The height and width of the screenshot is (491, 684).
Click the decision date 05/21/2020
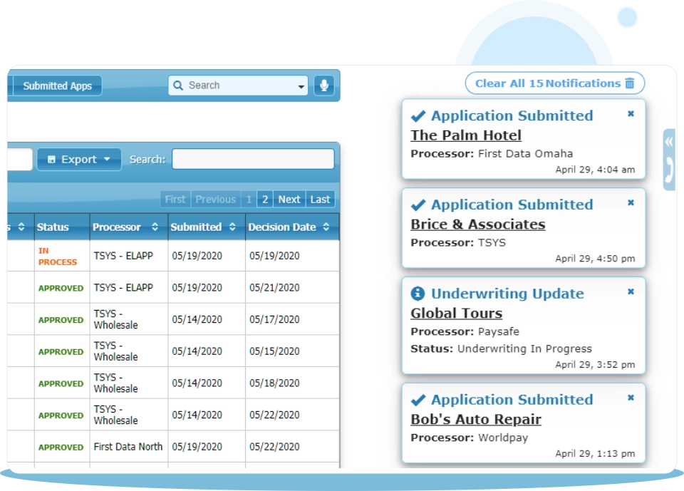274,288
